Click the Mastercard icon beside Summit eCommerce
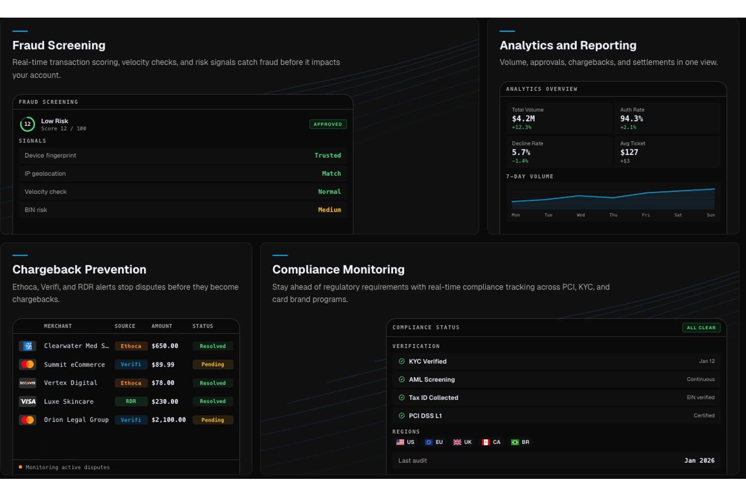The width and height of the screenshot is (746, 497). tap(28, 364)
